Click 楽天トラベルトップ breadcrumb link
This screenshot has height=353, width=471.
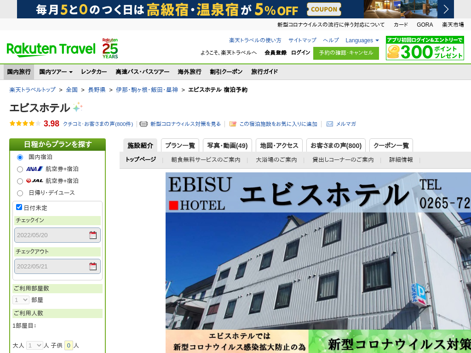33,90
